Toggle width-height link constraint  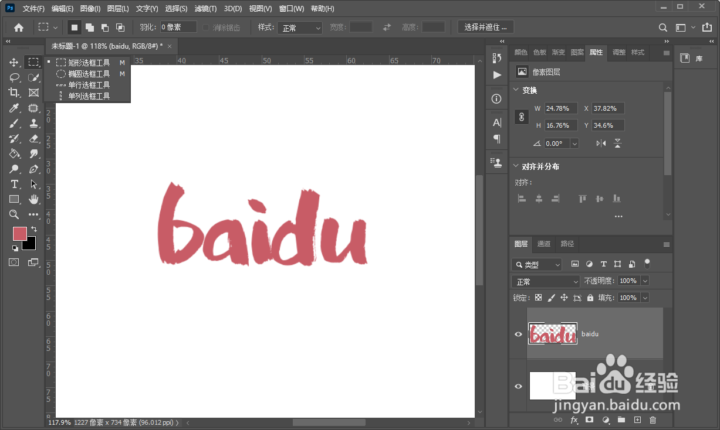(522, 117)
